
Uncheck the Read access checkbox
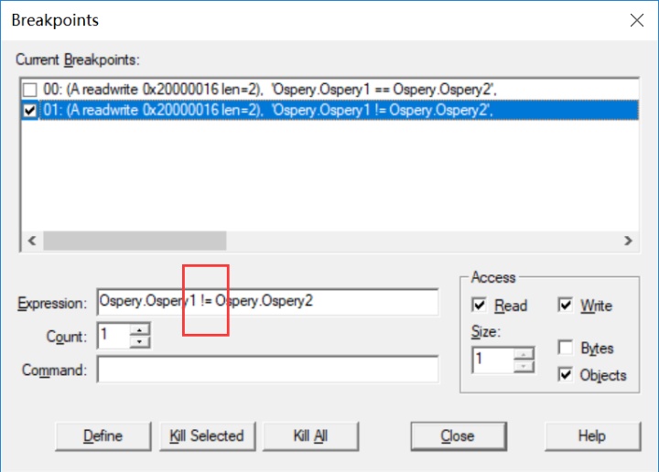pyautogui.click(x=479, y=305)
